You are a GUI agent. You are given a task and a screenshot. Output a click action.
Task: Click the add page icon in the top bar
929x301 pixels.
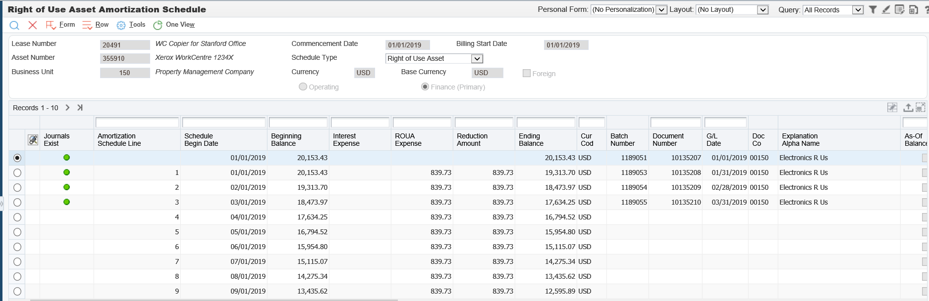tap(914, 9)
